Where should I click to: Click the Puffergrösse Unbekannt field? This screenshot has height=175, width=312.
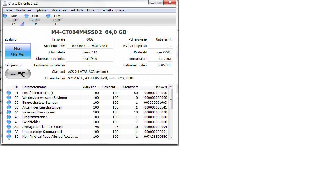click(x=161, y=39)
